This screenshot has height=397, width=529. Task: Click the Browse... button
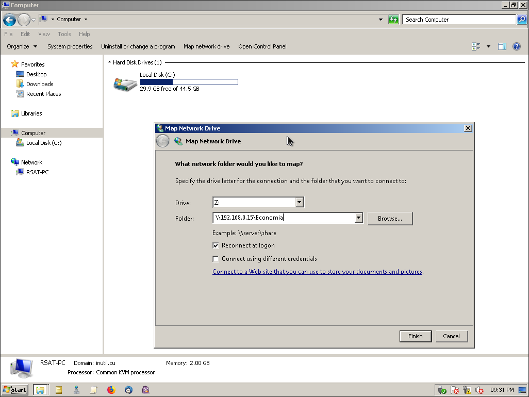pos(390,219)
